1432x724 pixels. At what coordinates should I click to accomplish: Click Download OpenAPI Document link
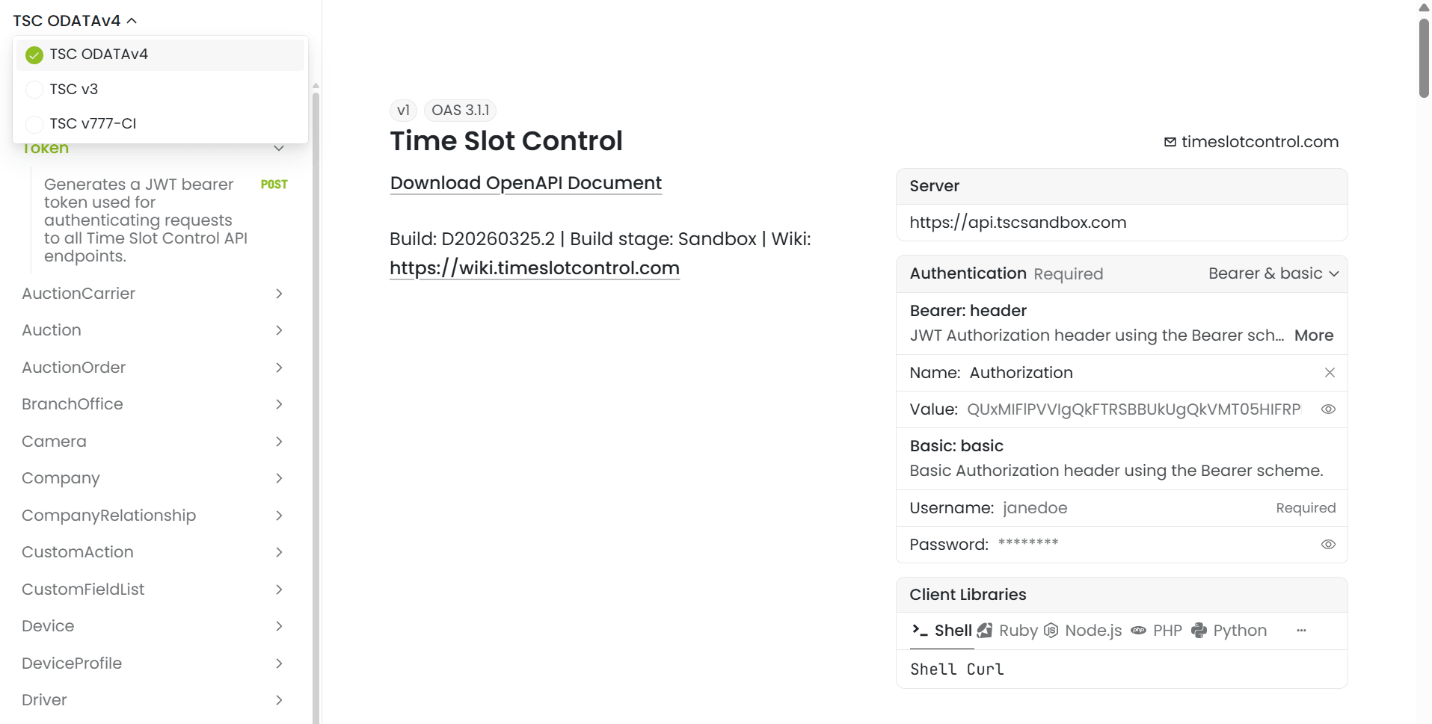coord(526,183)
